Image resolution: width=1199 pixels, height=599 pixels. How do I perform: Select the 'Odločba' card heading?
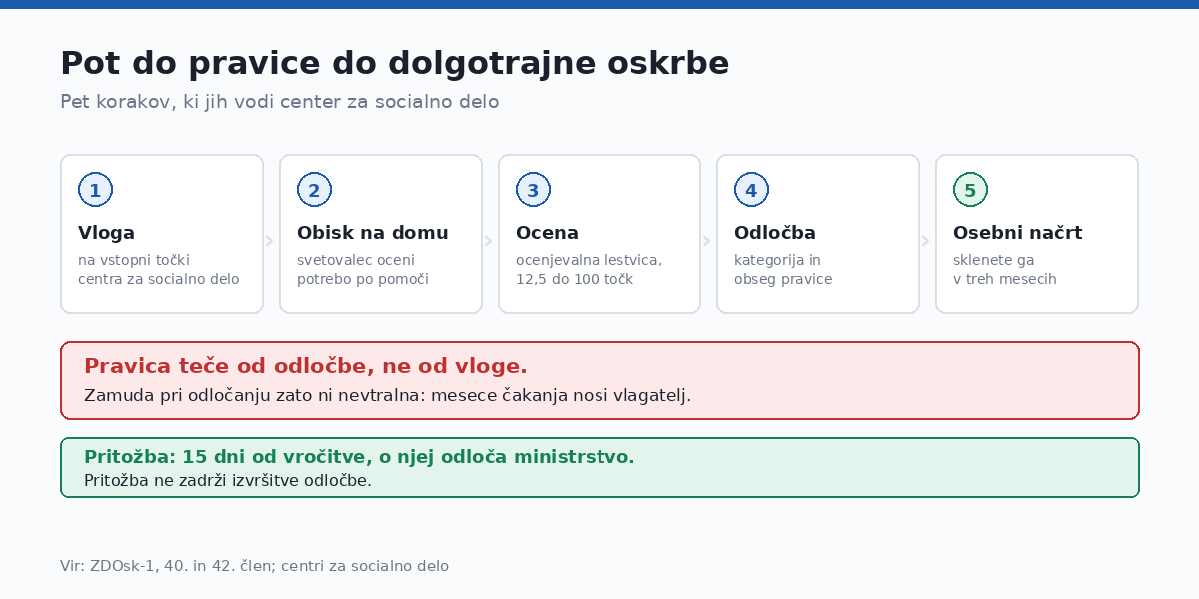pos(775,233)
